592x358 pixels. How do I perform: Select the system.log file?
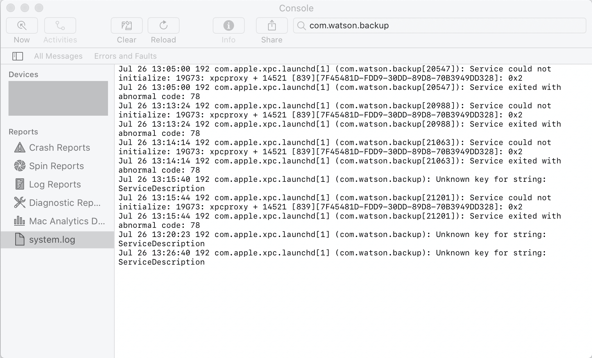[x=52, y=239]
